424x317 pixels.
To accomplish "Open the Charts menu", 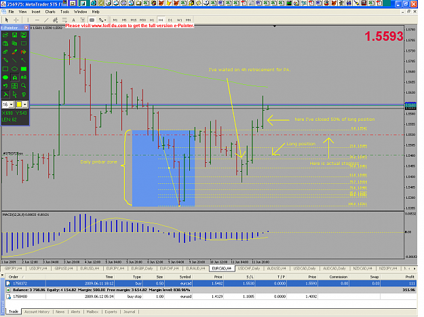I will point(50,12).
